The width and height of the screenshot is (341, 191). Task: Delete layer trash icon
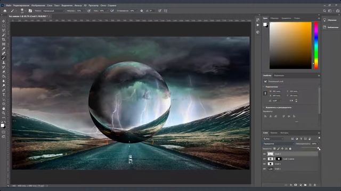[315, 185]
